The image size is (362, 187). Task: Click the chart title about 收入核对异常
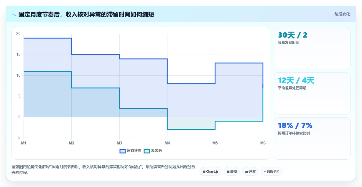coord(86,14)
